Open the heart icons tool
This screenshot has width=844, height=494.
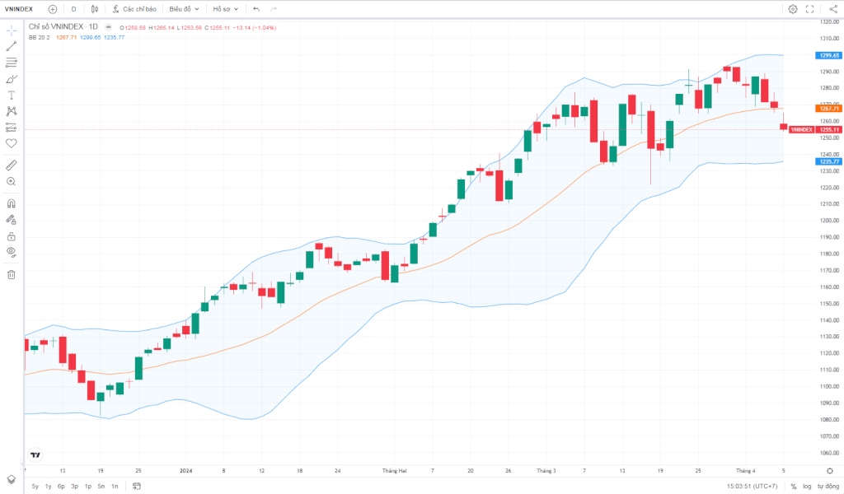click(12, 143)
